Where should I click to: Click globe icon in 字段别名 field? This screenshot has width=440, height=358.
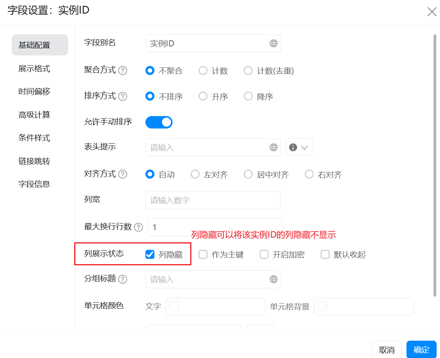273,43
